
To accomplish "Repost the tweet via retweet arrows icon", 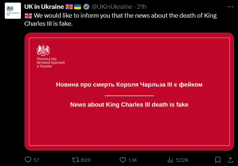I will coord(75,160).
